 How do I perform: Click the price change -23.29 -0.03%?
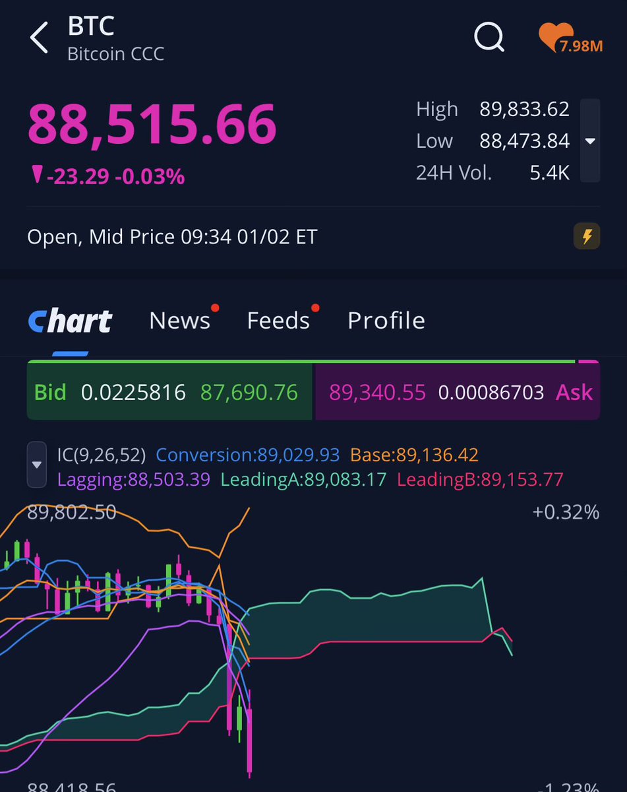pos(108,176)
